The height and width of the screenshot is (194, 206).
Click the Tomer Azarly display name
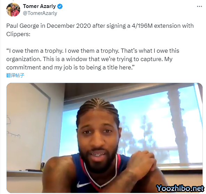pyautogui.click(x=39, y=6)
